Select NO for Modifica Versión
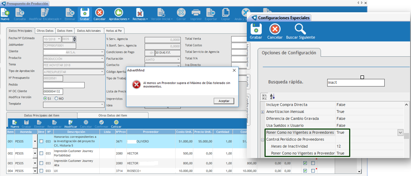411x176 pixels. 56,98
